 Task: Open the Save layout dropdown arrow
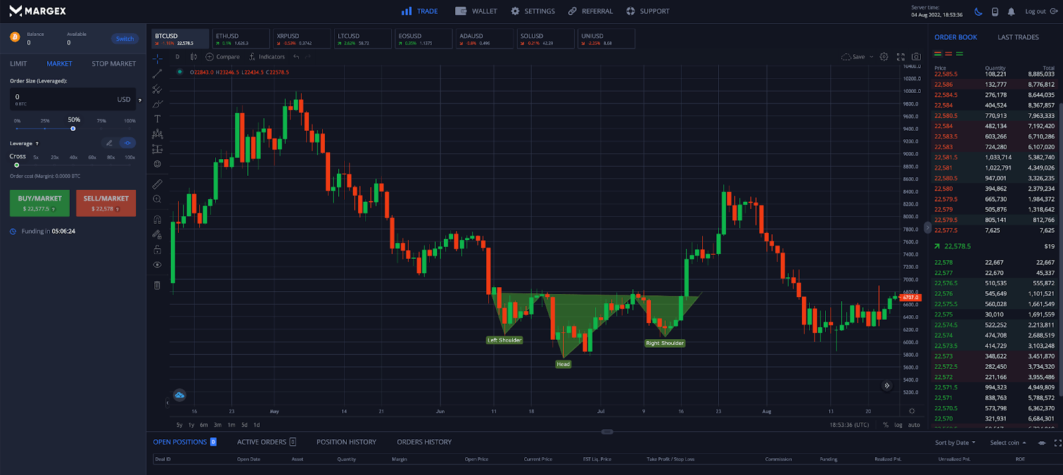[872, 57]
